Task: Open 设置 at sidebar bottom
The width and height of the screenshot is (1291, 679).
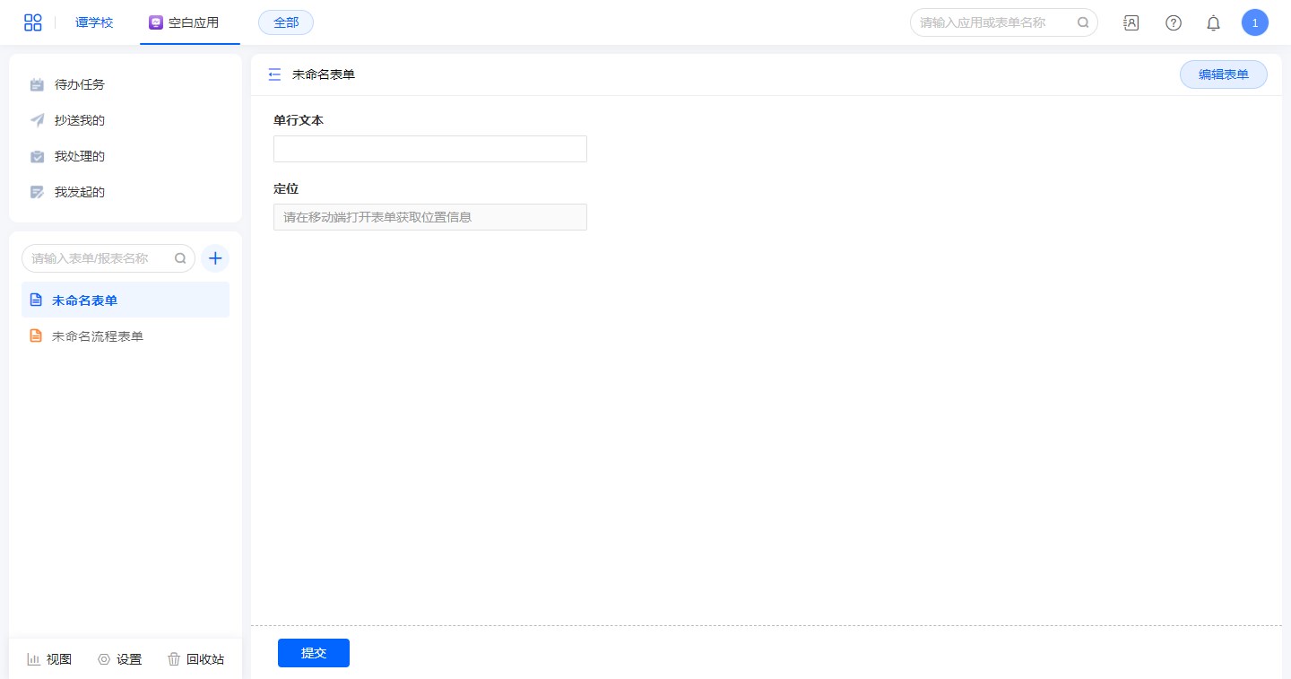Action: (x=120, y=659)
